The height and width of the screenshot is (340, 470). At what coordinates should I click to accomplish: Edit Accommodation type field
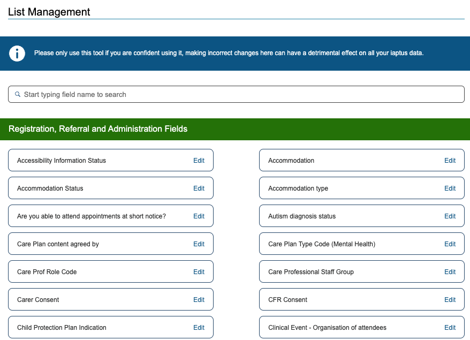tap(450, 188)
